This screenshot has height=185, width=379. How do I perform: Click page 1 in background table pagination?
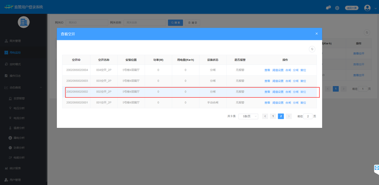click(x=336, y=89)
